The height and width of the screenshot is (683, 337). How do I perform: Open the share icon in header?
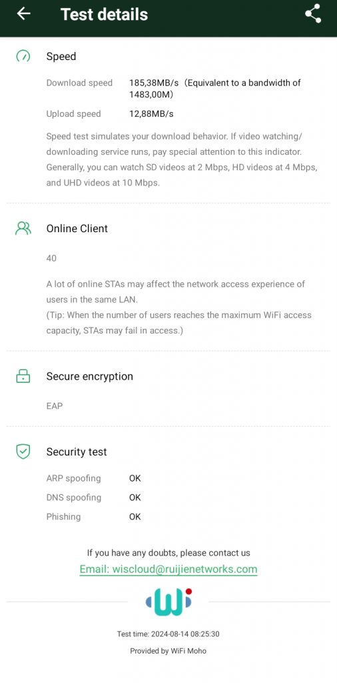pyautogui.click(x=313, y=13)
